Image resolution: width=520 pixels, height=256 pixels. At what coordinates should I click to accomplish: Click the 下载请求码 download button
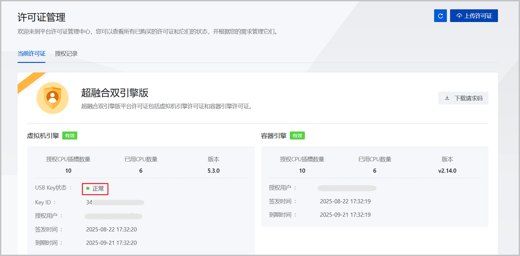[463, 98]
